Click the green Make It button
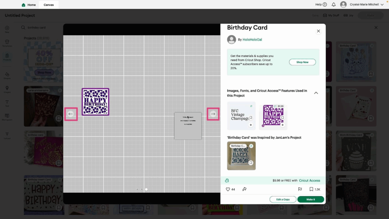The width and height of the screenshot is (389, 219). pos(311,199)
